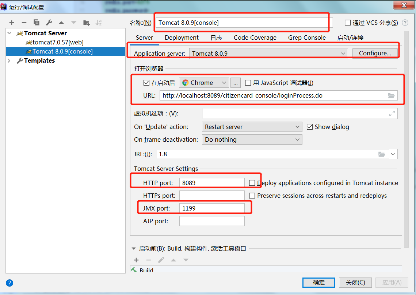Browse for the JRE with the folder icon

(x=382, y=154)
